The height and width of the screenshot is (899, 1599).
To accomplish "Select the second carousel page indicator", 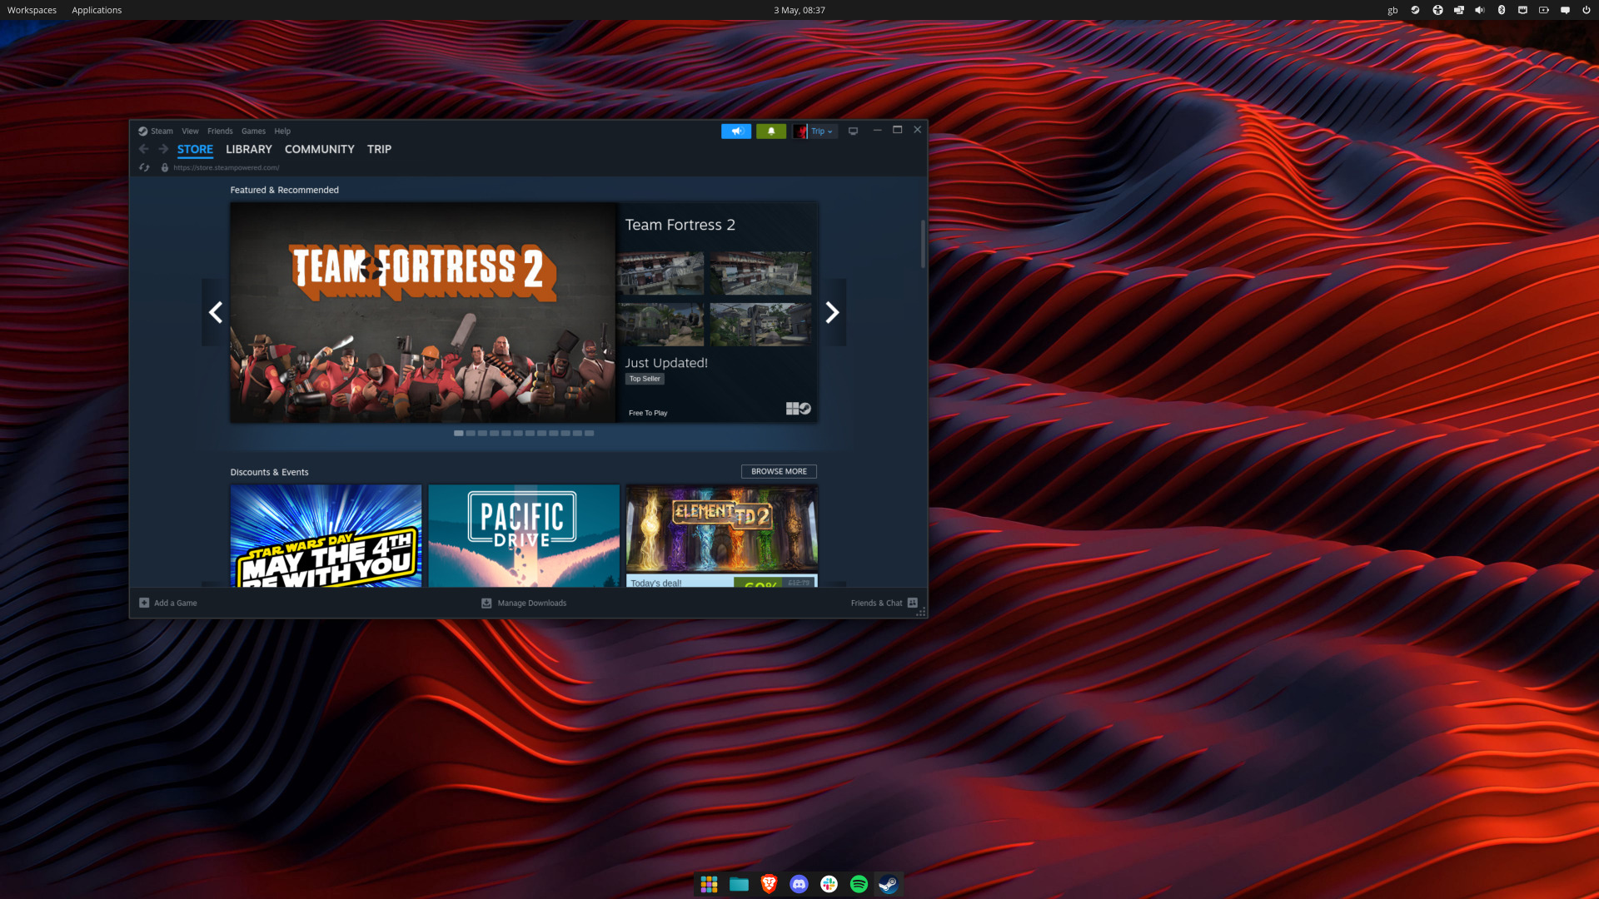I will 471,433.
